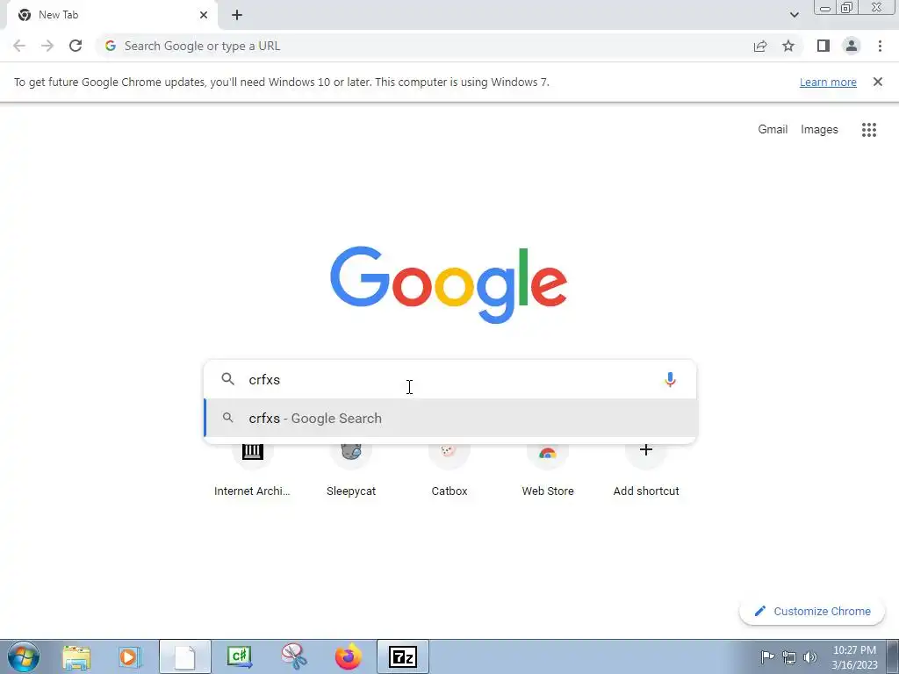
Task: Click the taskbar clock showing 10:27 PM
Action: pyautogui.click(x=854, y=657)
